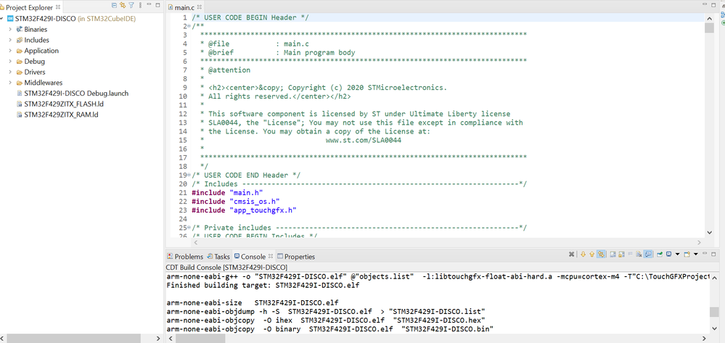This screenshot has height=343, width=725.
Task: Click editor horizontal scrollbar right arrow
Action: click(x=699, y=242)
